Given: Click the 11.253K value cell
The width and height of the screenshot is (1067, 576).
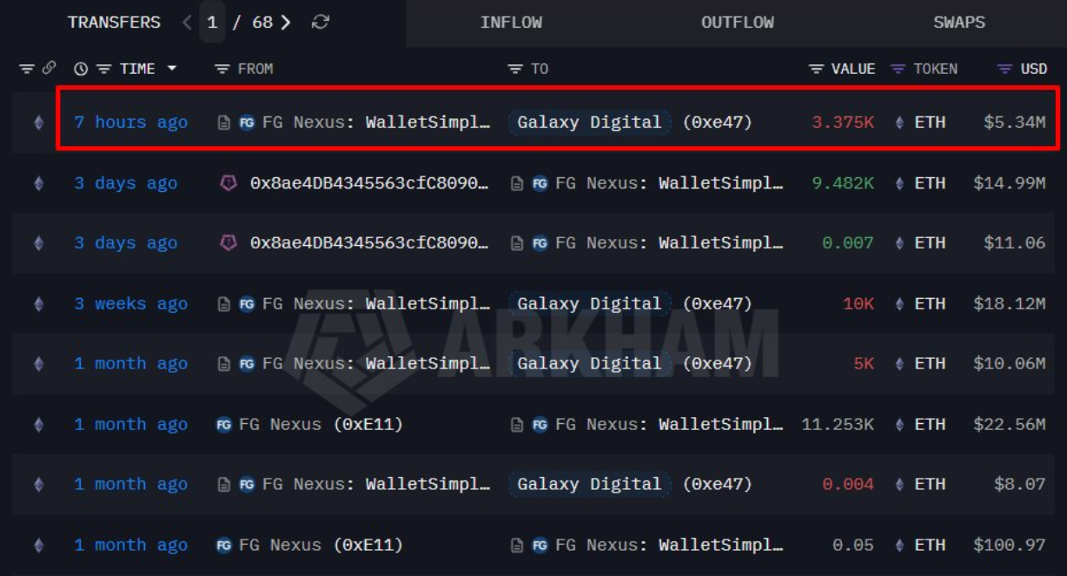Looking at the screenshot, I should pos(838,425).
